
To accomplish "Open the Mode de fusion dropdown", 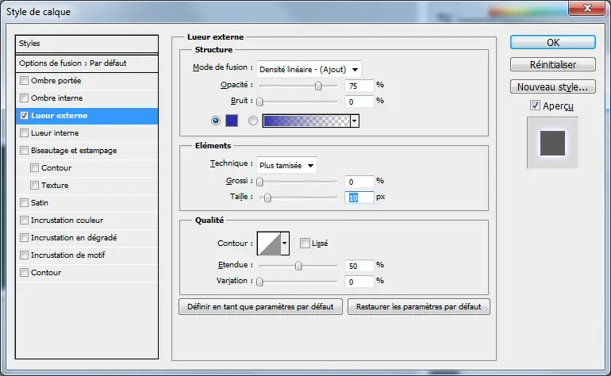I will click(x=309, y=69).
